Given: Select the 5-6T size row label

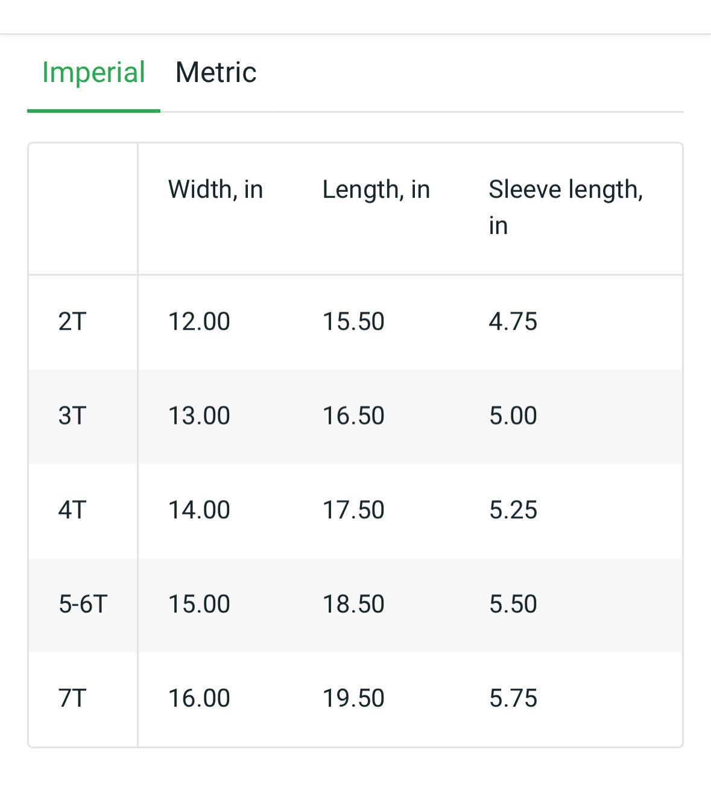Looking at the screenshot, I should coord(83,604).
